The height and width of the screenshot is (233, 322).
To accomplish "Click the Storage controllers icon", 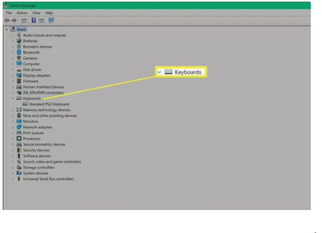I will (19, 167).
